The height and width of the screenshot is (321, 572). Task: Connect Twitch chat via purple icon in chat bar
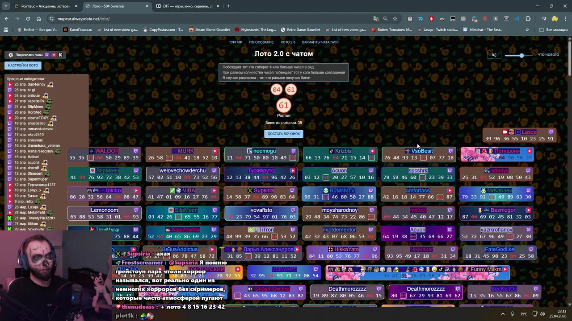[x=47, y=55]
